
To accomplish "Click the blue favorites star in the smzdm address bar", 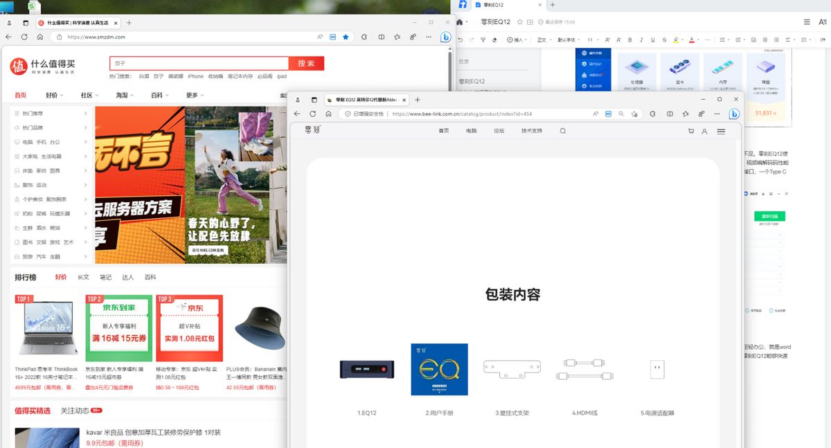I will click(x=346, y=37).
